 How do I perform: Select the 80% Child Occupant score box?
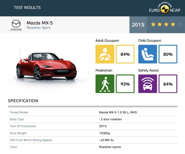(168, 54)
